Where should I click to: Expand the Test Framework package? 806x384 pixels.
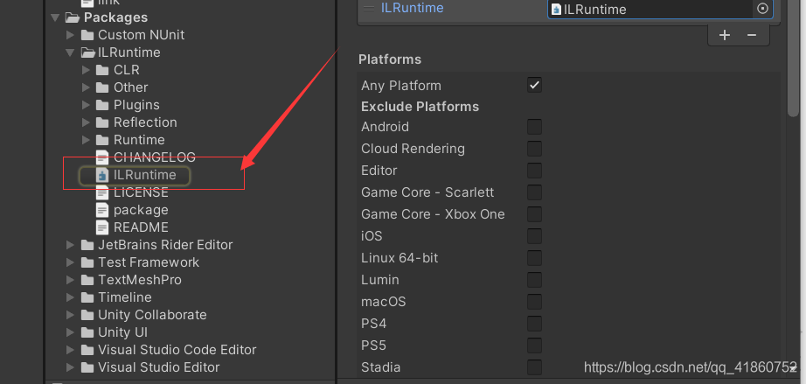(71, 262)
